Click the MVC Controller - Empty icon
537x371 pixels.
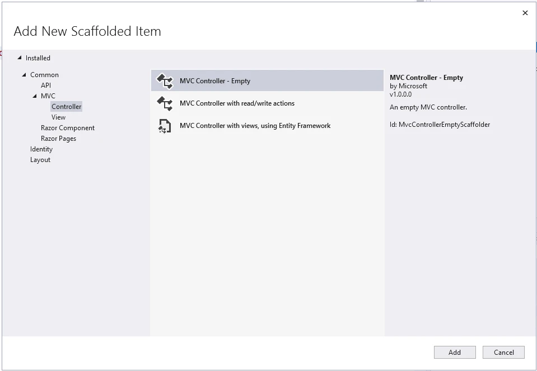[165, 81]
